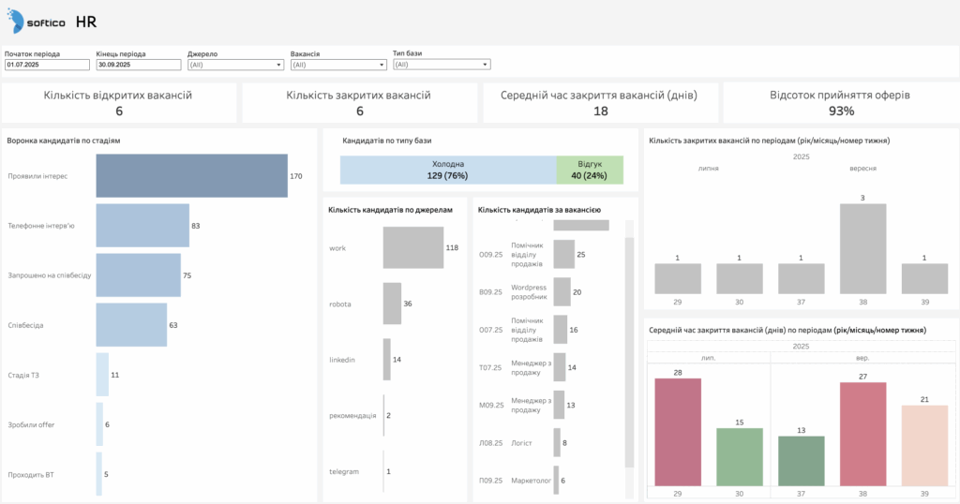Expand the Вакансія filter dropdown
Image resolution: width=960 pixels, height=504 pixels.
[338, 65]
